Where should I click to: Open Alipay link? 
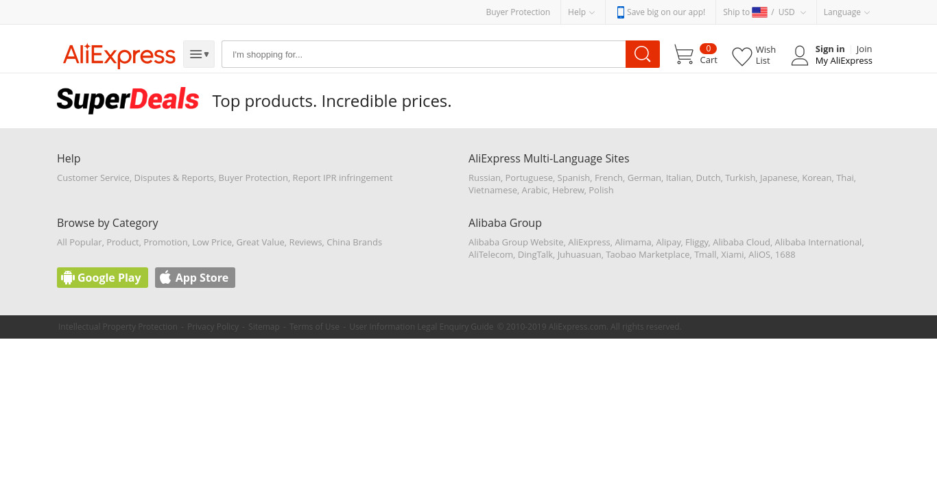click(668, 242)
